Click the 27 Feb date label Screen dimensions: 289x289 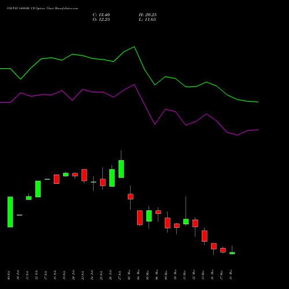[120, 275]
